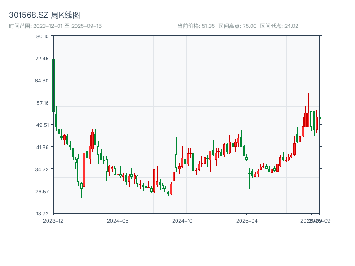The width and height of the screenshot is (355, 266).
Task: Click the tall first green candlestick at 2023-12
Action: coord(53,85)
